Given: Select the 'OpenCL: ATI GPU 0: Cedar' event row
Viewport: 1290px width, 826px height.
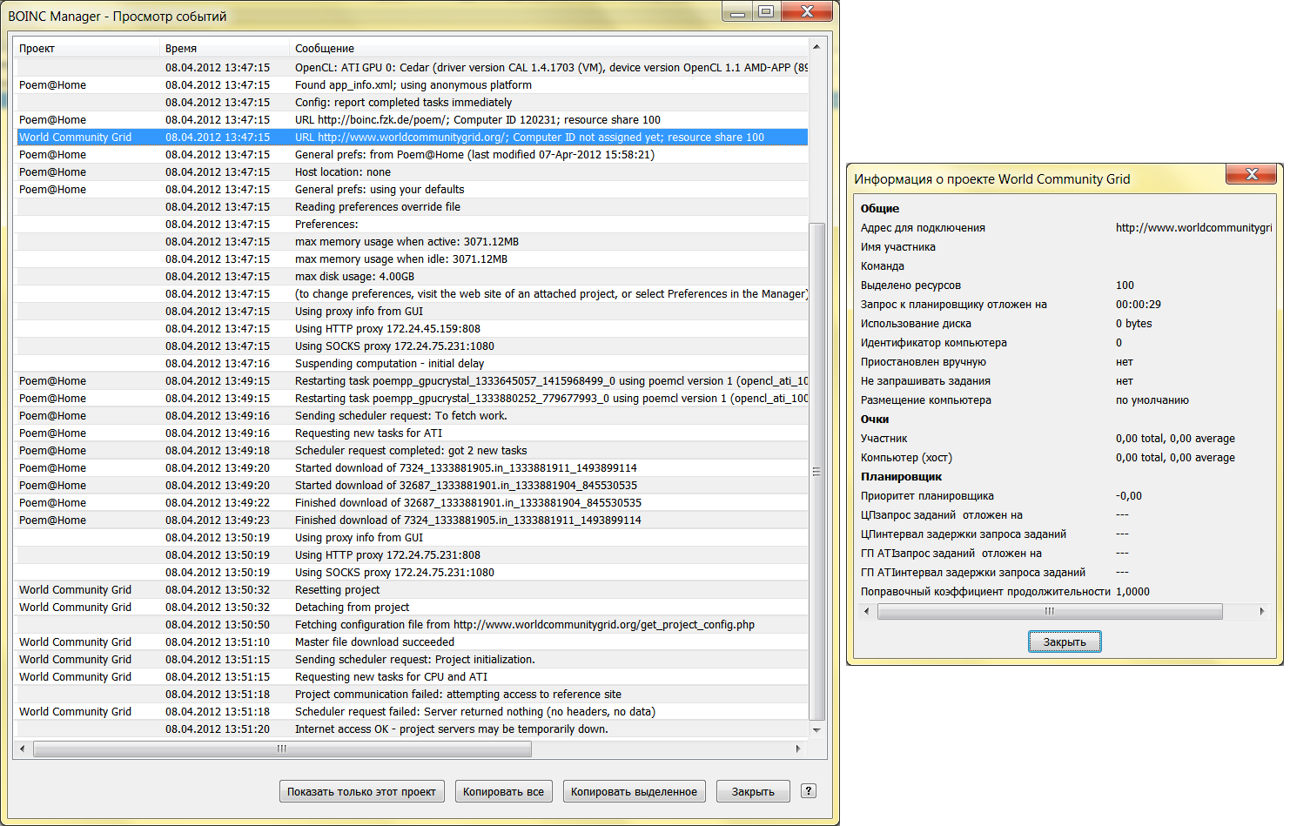Looking at the screenshot, I should click(412, 67).
